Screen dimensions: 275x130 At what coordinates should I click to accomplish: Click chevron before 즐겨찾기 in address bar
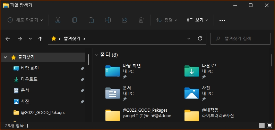60,39
